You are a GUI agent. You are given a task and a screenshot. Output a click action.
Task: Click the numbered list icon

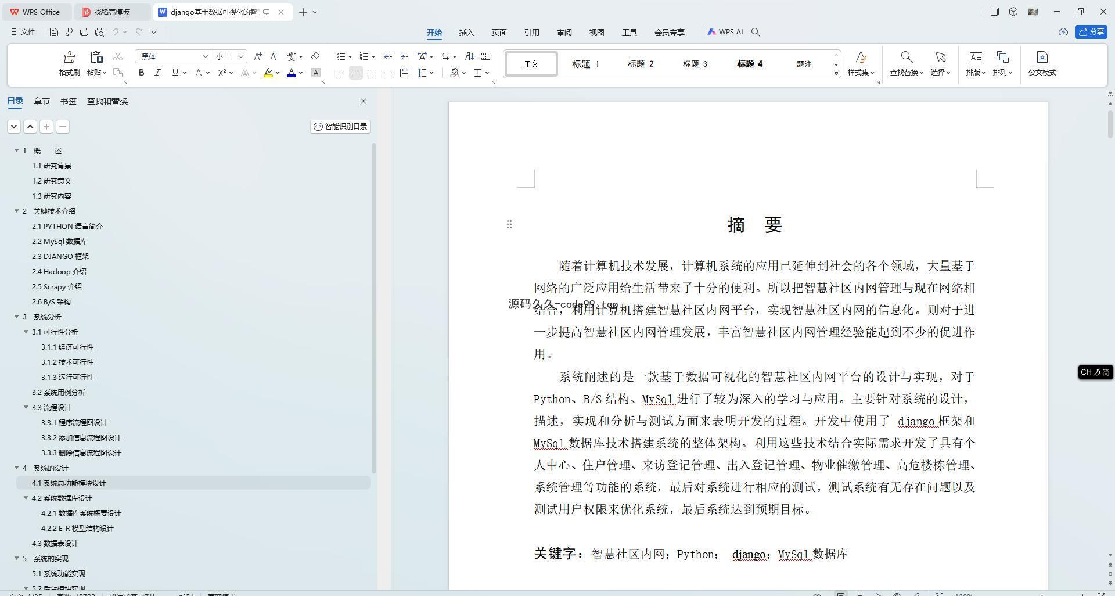point(364,56)
